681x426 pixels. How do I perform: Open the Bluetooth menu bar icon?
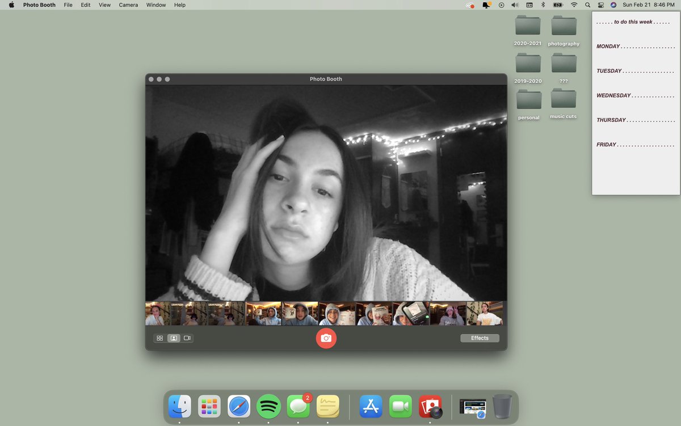(543, 5)
